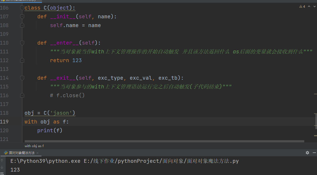The height and width of the screenshot is (175, 317).
Task: Click the __exit__ docstring on line 115
Action: (141, 87)
